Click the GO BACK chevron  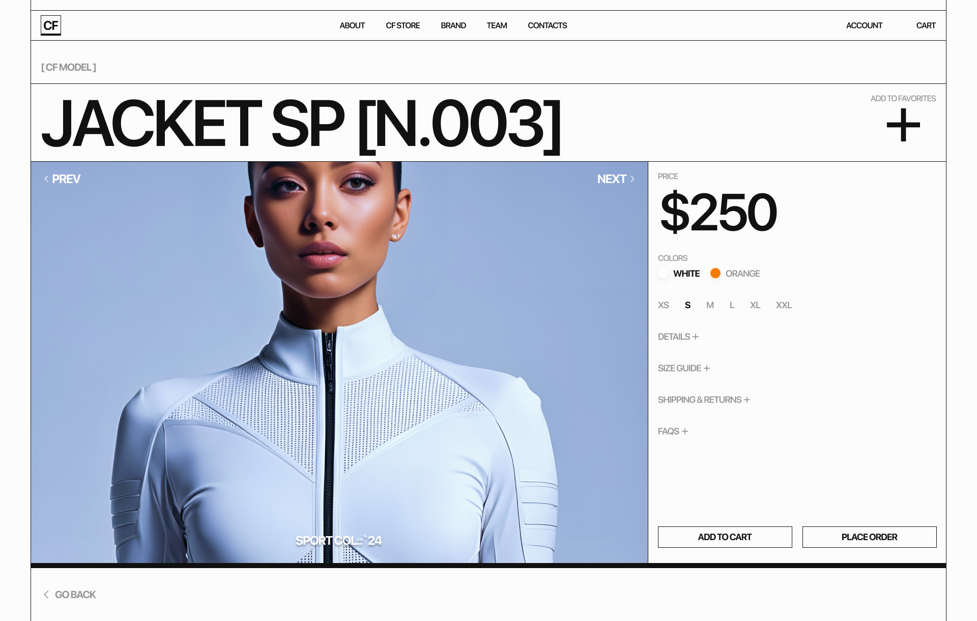[46, 595]
